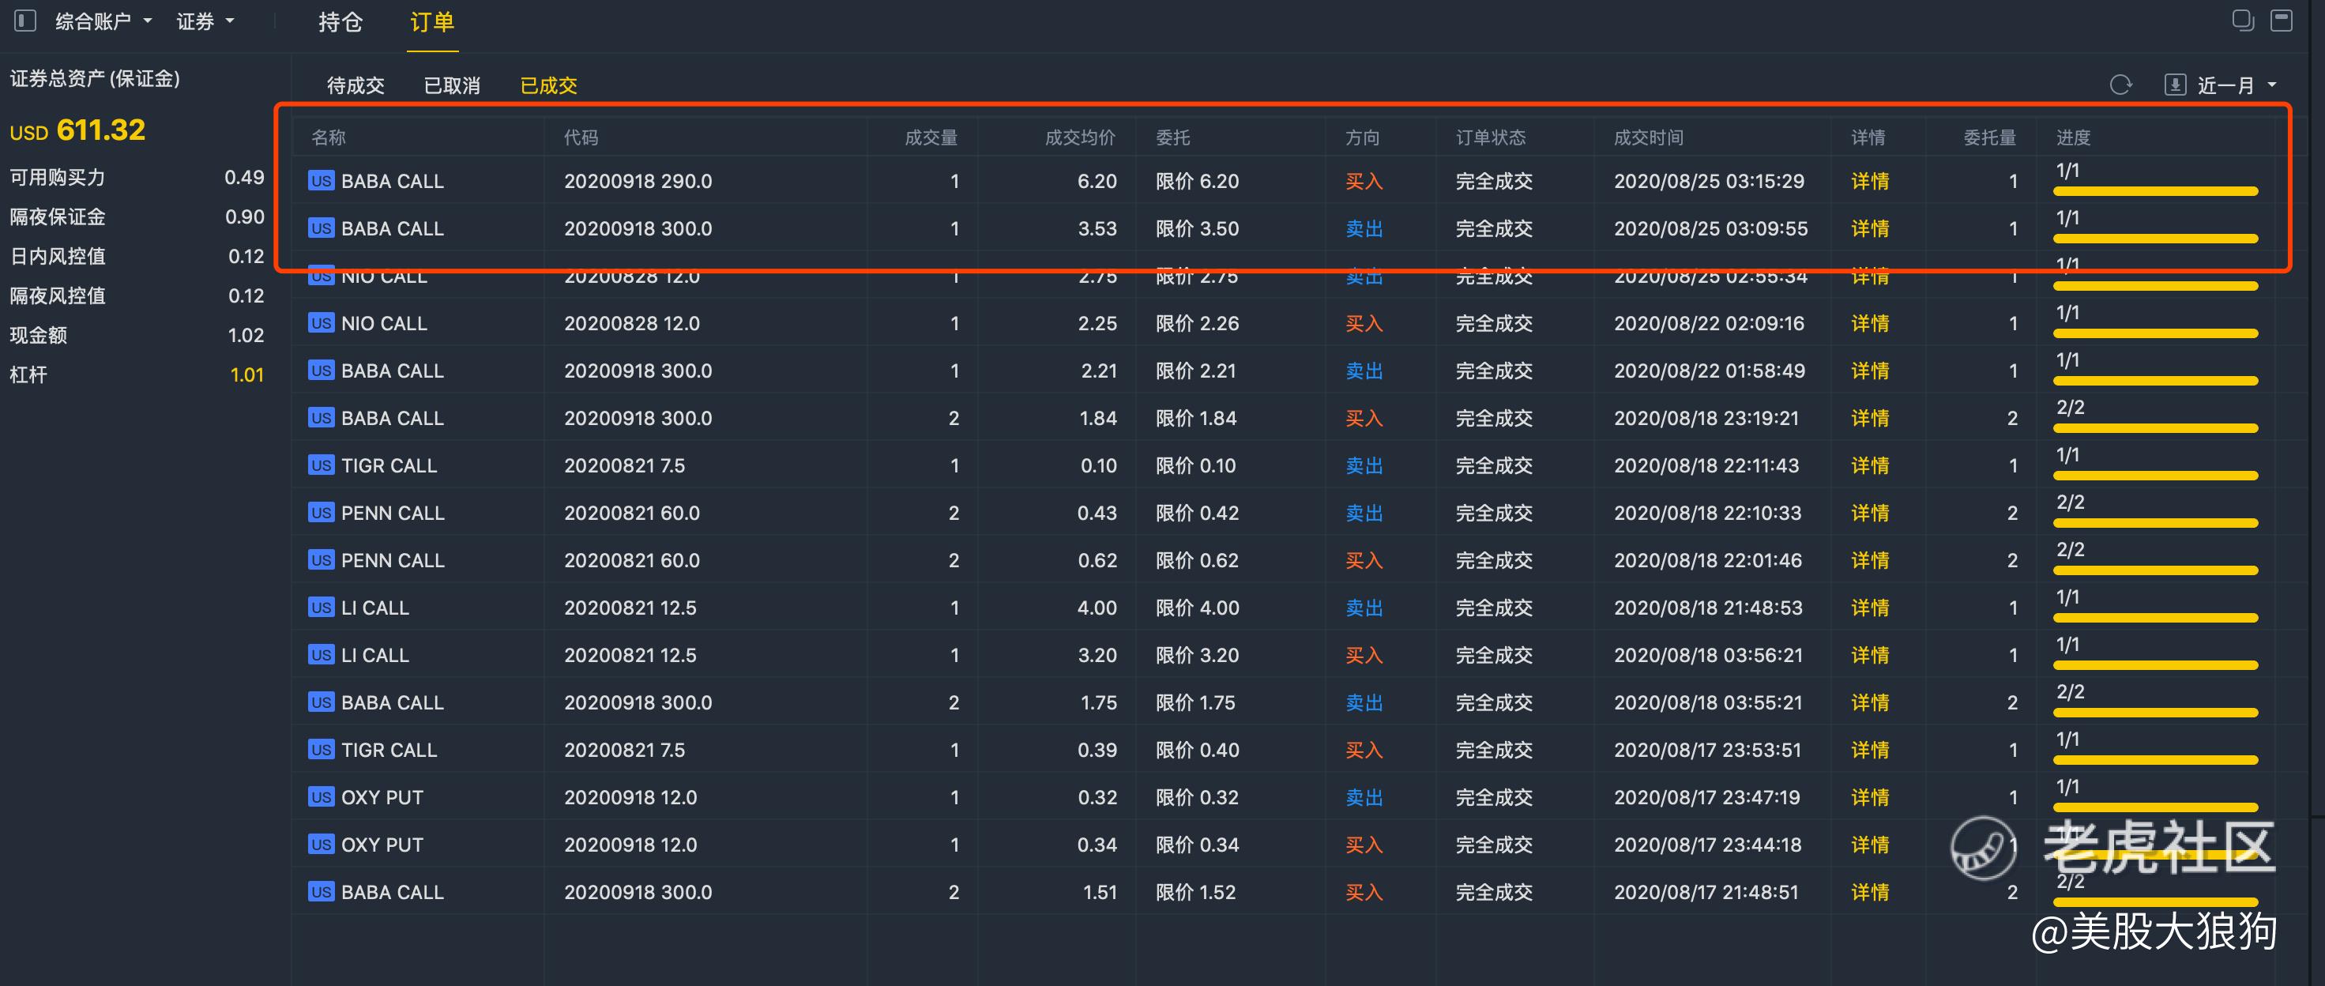Screen dimensions: 2325x986
Task: Click code 20200918 290.0
Action: coord(638,181)
